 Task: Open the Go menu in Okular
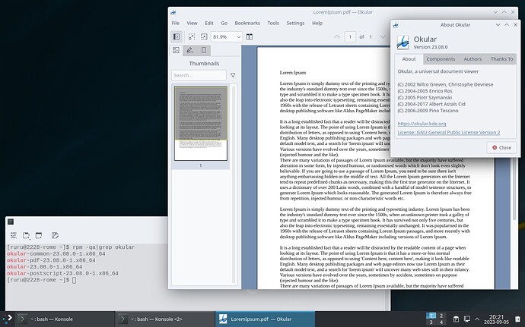(x=224, y=23)
